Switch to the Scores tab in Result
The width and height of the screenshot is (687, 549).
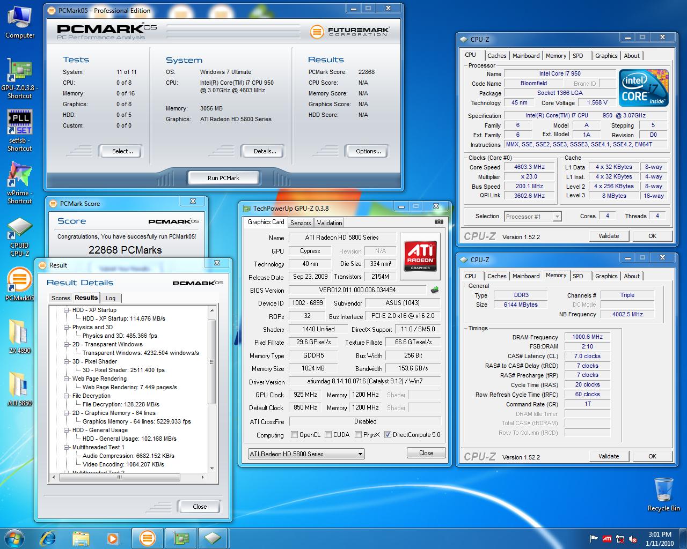click(61, 298)
